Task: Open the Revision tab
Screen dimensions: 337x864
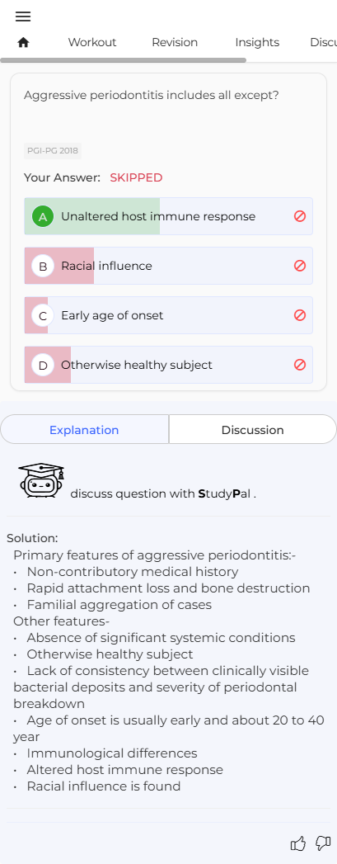Action: (x=175, y=42)
